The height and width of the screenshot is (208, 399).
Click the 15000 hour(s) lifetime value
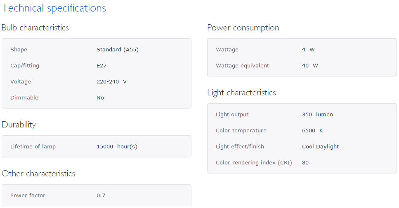(x=117, y=147)
